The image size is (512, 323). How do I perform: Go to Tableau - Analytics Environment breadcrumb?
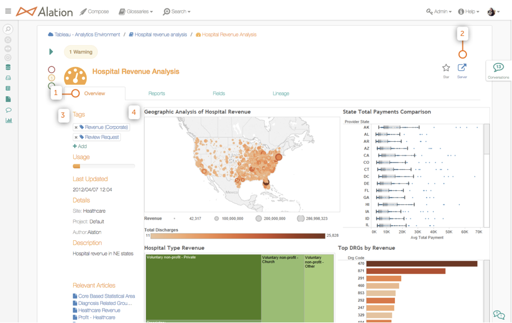click(84, 34)
